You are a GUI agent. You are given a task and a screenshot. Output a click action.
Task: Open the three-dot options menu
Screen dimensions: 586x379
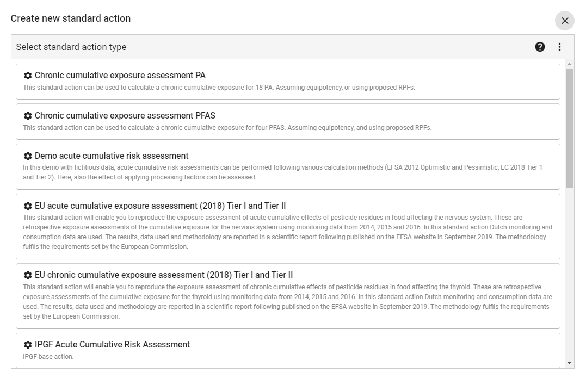[559, 47]
